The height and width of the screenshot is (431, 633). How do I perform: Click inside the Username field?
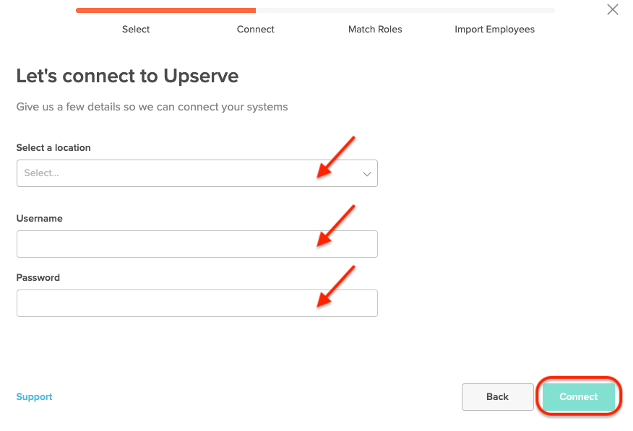coord(197,244)
